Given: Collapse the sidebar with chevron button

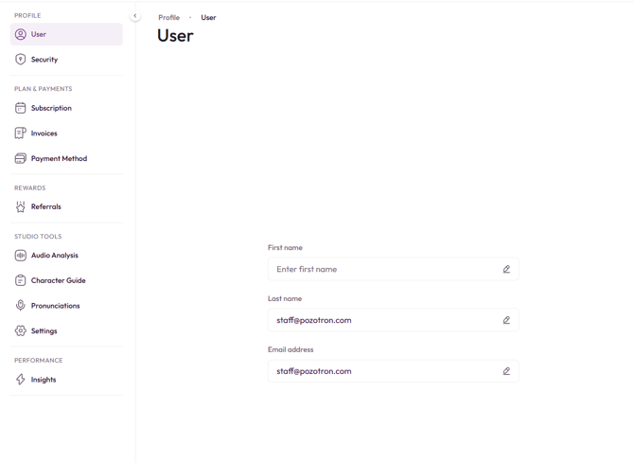Looking at the screenshot, I should pos(134,16).
